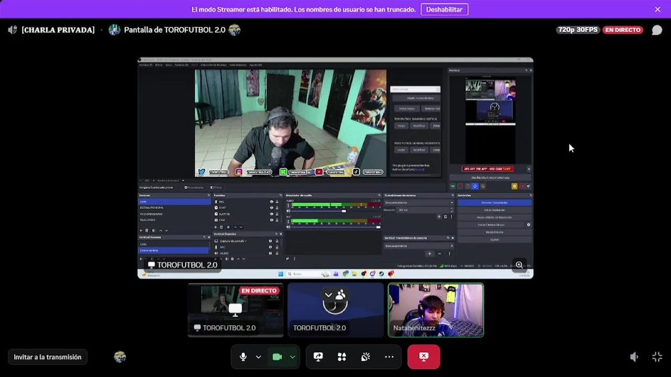Select the TOROFUTBOL 2.0 avatar tile

[x=335, y=310]
